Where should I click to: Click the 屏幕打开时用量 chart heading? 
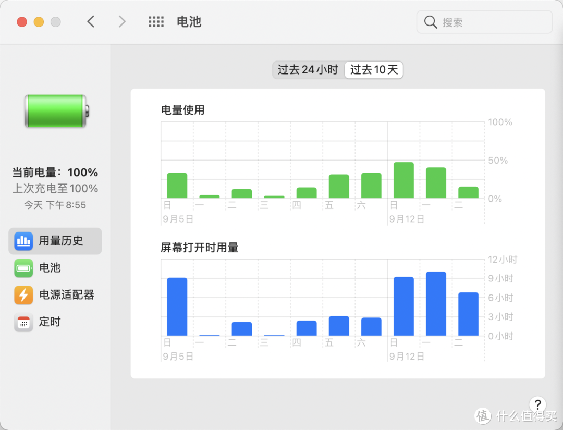(199, 248)
